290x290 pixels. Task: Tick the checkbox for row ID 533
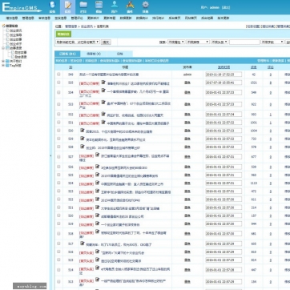(58, 104)
